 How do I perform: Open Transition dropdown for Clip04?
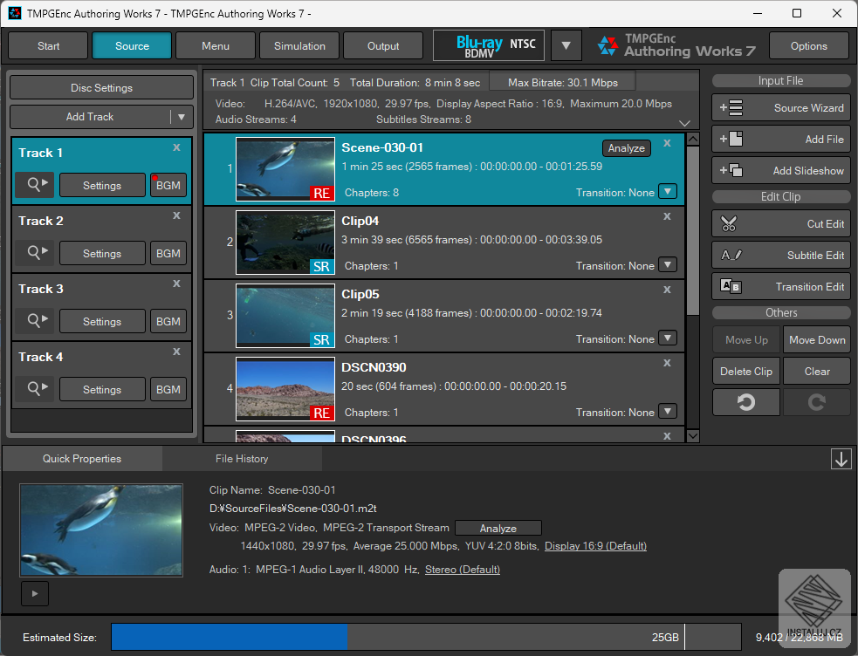(668, 265)
